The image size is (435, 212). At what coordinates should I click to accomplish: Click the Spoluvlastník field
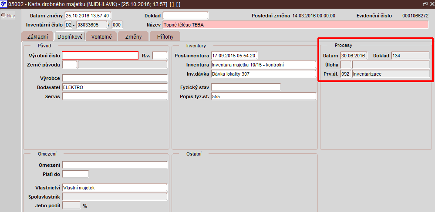pyautogui.click(x=115, y=197)
